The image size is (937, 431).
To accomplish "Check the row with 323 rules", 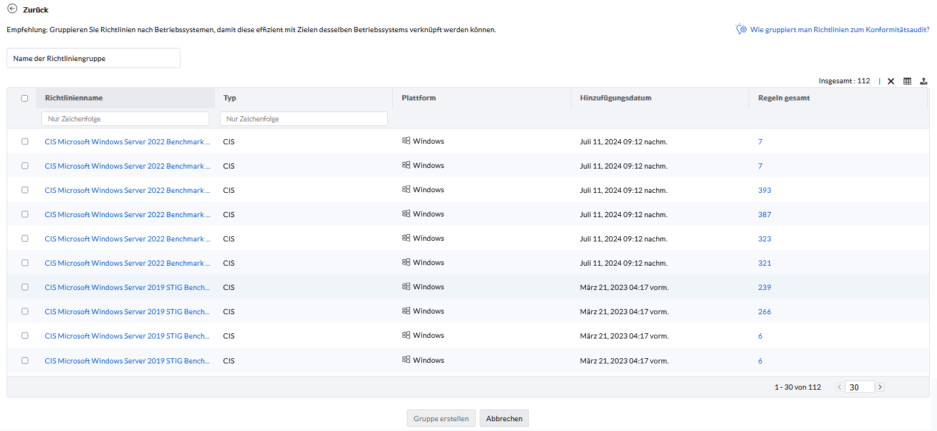I will click(25, 238).
